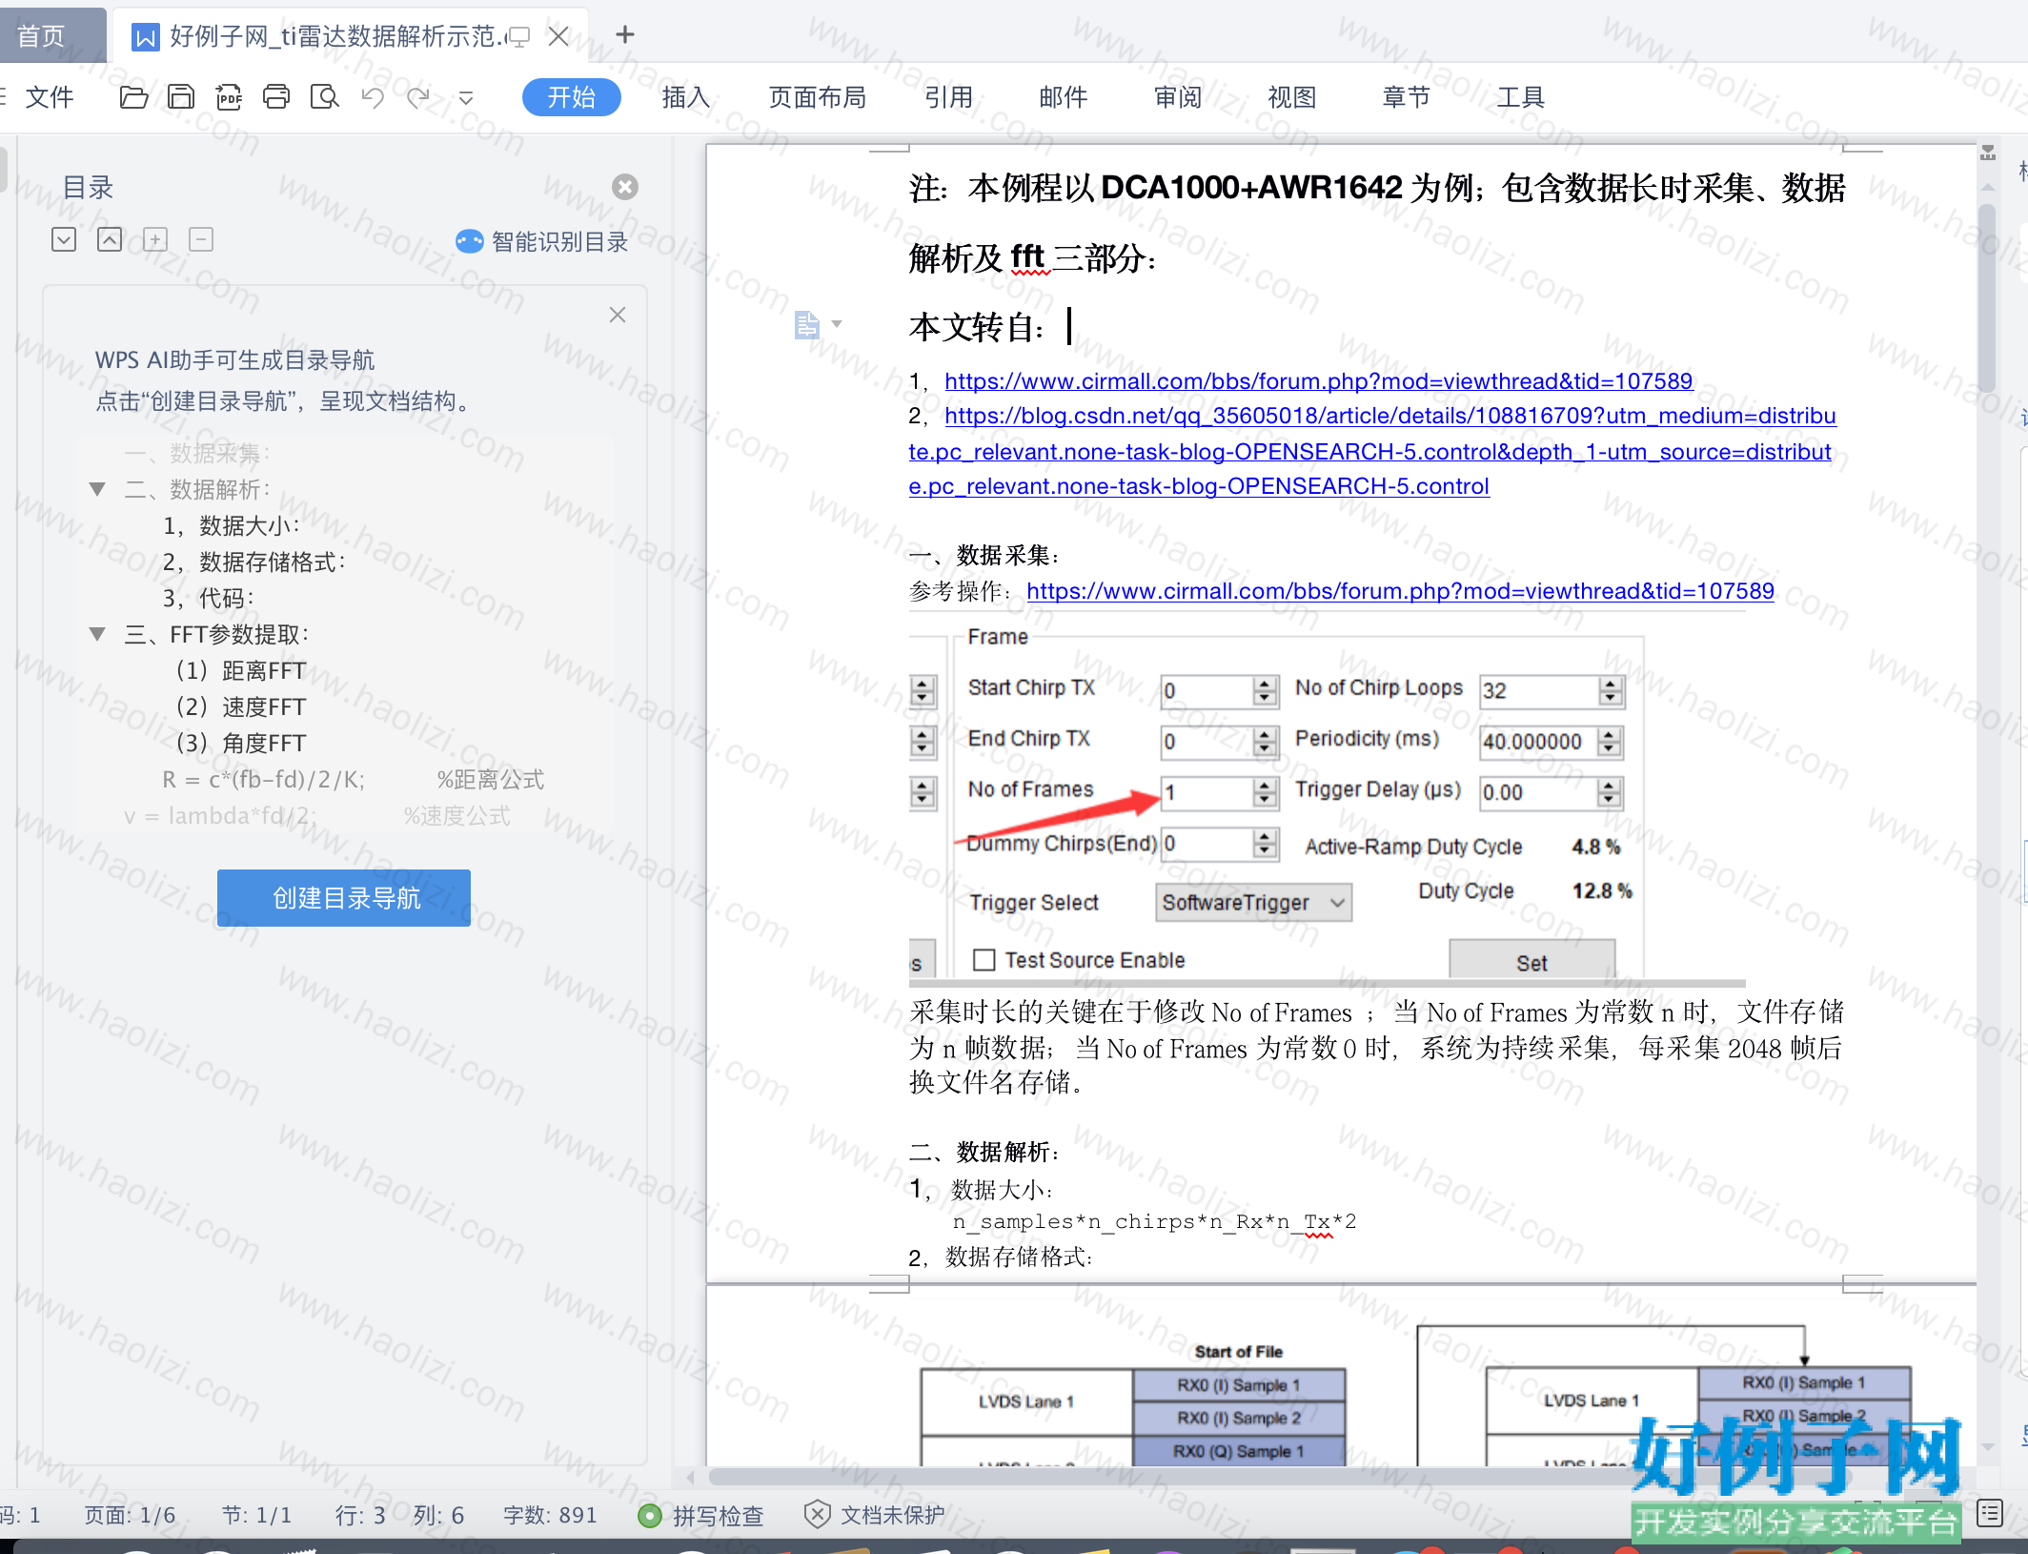Click tab window restore icon
Viewport: 2028px width, 1554px height.
(518, 37)
